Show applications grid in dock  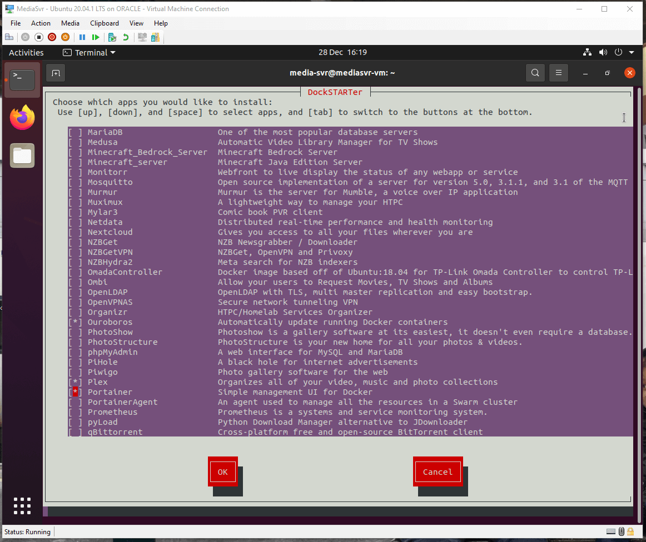[22, 506]
